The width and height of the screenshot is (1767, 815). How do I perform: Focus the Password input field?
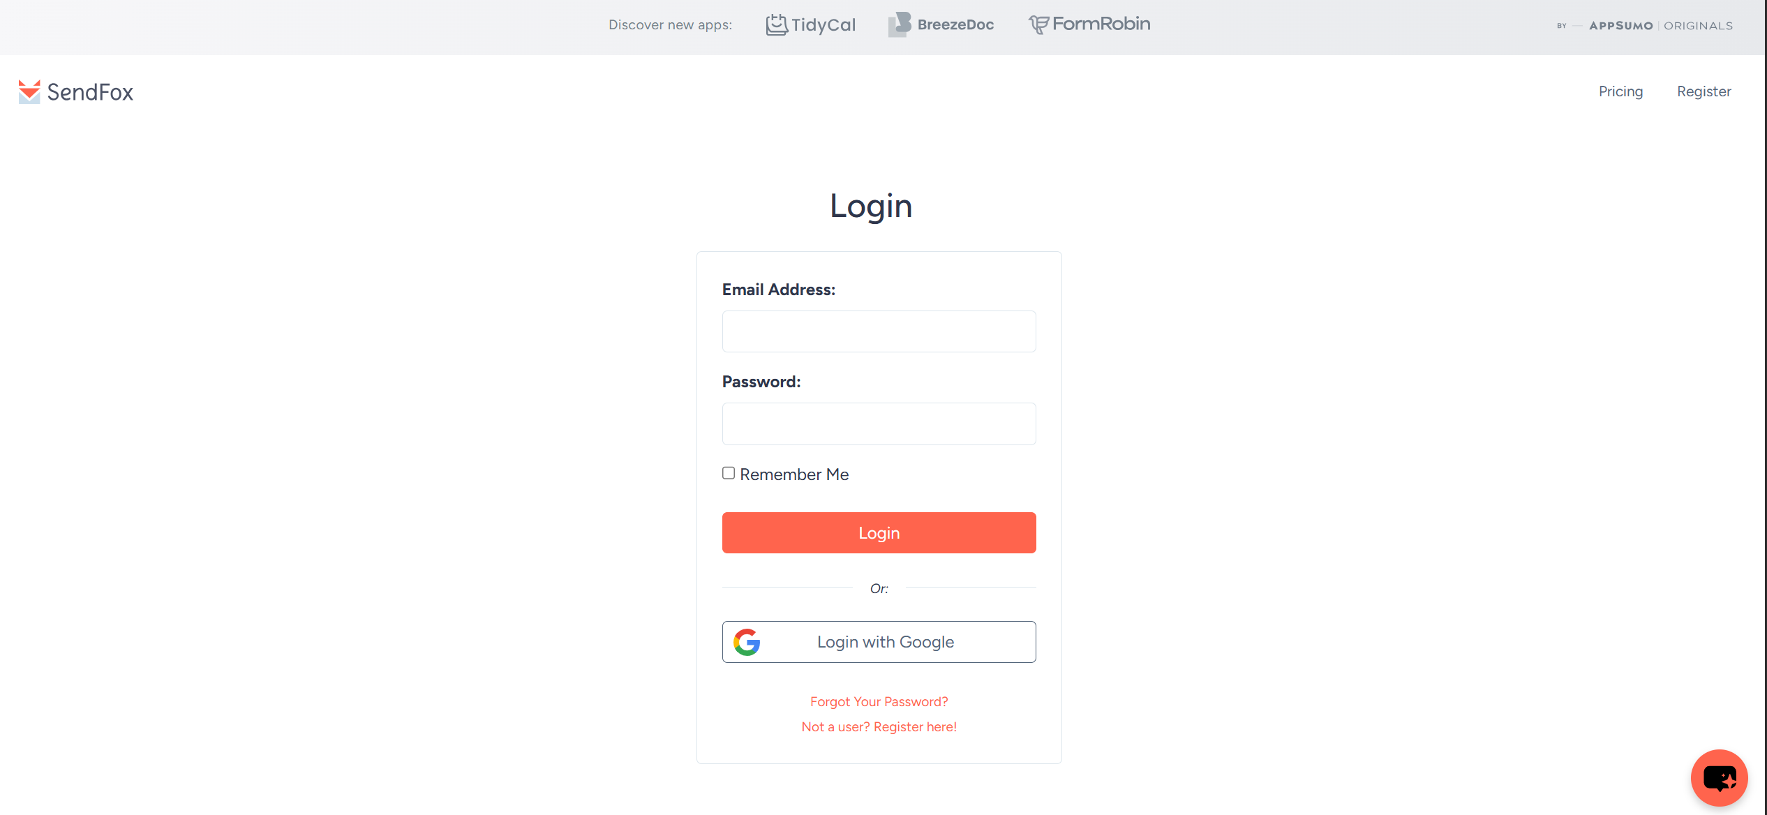click(879, 424)
